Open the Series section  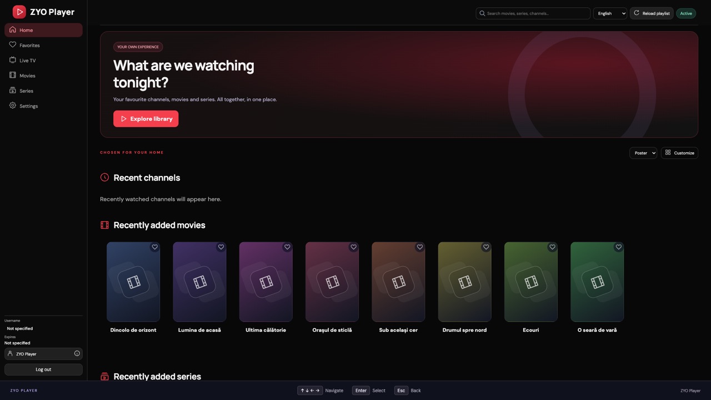pos(43,91)
